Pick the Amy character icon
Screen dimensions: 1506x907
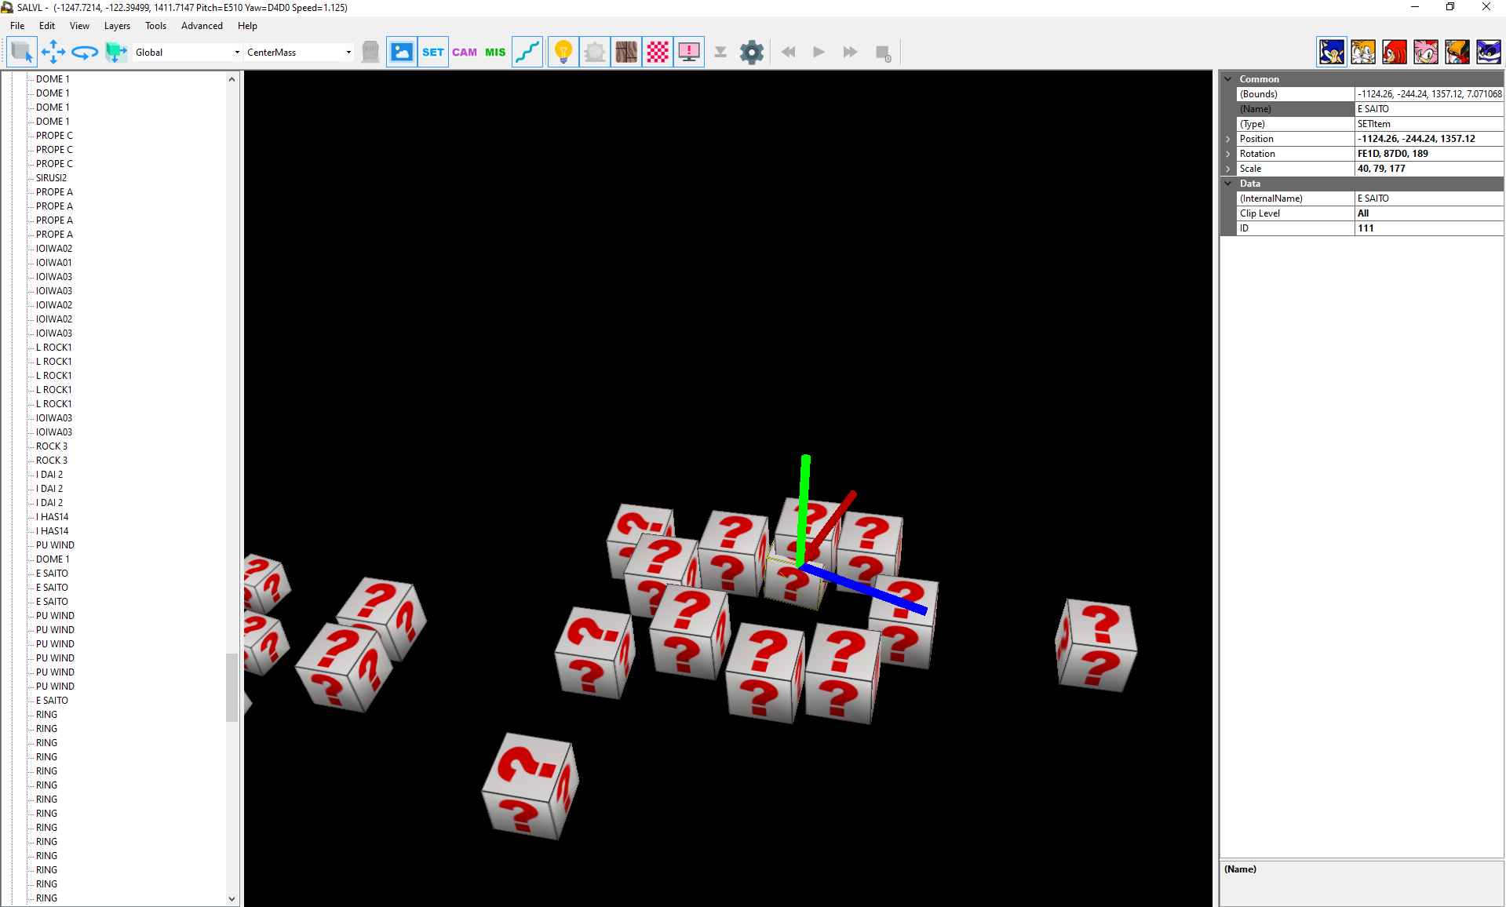1426,53
